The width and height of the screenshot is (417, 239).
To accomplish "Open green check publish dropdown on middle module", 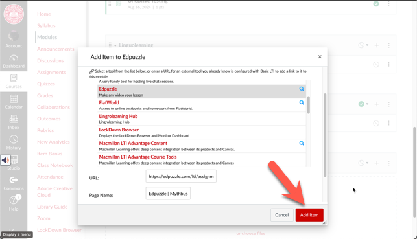I will click(363, 104).
